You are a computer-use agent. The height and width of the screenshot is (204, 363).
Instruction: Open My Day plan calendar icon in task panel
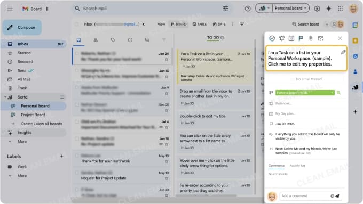click(291, 38)
